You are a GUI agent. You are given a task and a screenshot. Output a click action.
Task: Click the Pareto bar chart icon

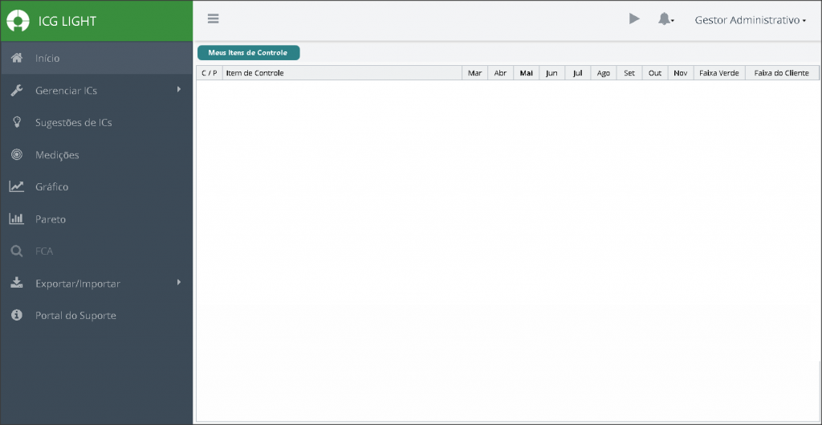pos(17,219)
